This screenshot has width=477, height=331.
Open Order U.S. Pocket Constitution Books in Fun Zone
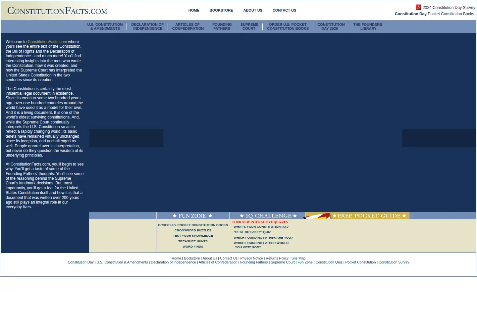(193, 225)
